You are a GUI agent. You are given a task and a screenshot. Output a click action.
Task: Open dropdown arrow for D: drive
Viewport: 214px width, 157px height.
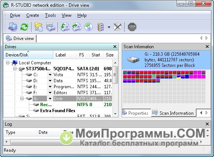(x=50, y=81)
